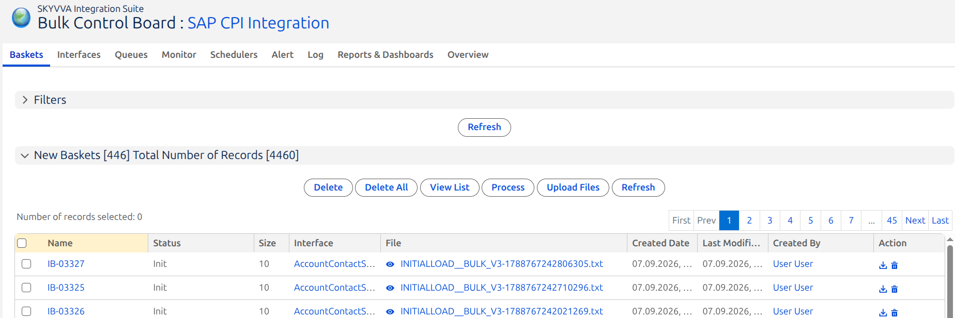Sort by the Name column header
Screen dimensions: 955x318
pyautogui.click(x=60, y=243)
